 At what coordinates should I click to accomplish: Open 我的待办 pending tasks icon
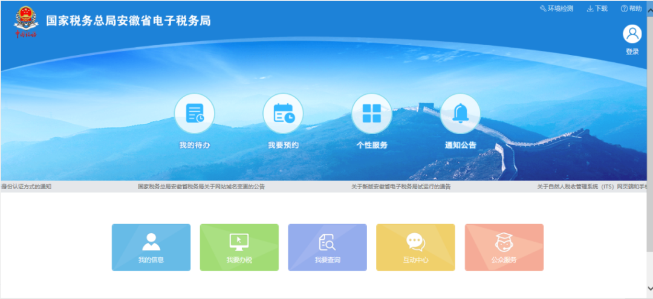pyautogui.click(x=195, y=113)
